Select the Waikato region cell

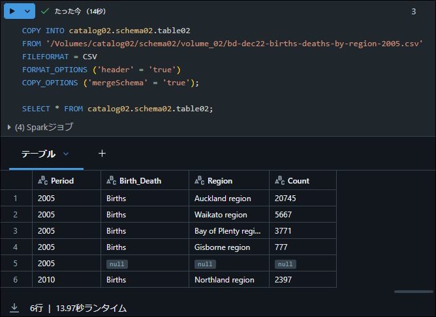point(229,215)
